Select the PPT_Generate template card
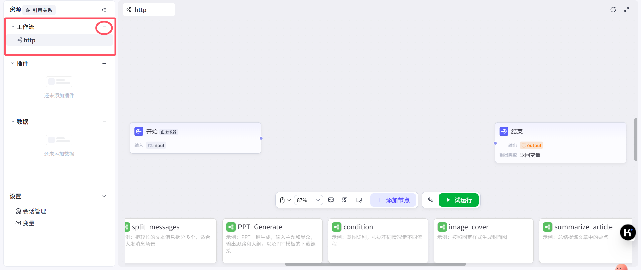The width and height of the screenshot is (641, 270). tap(272, 240)
